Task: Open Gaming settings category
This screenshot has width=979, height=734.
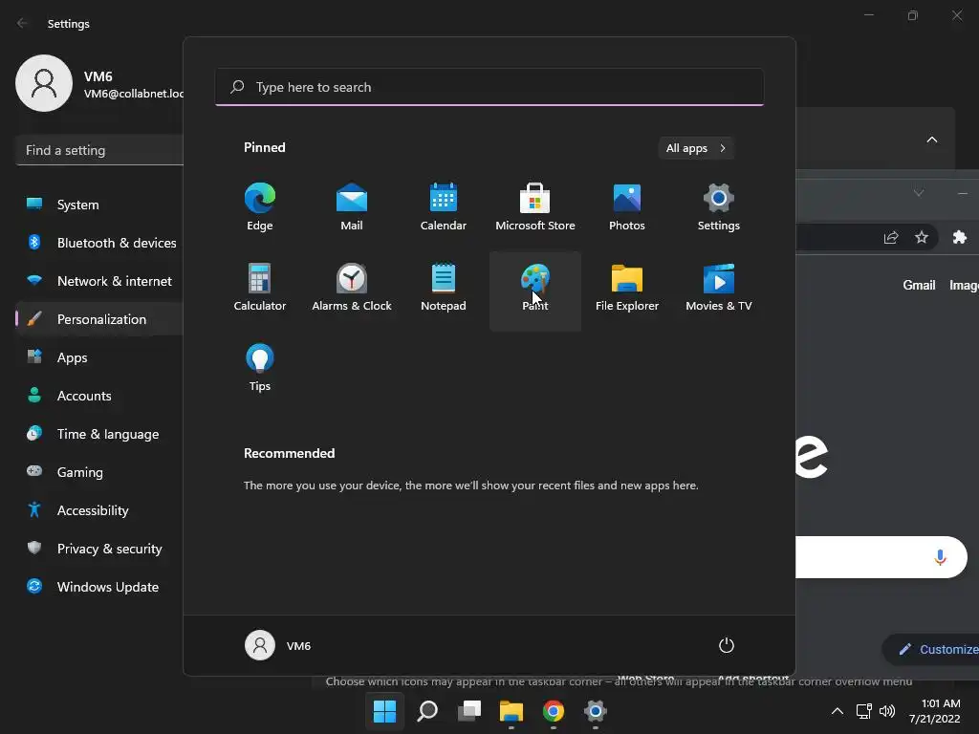Action: [99, 472]
